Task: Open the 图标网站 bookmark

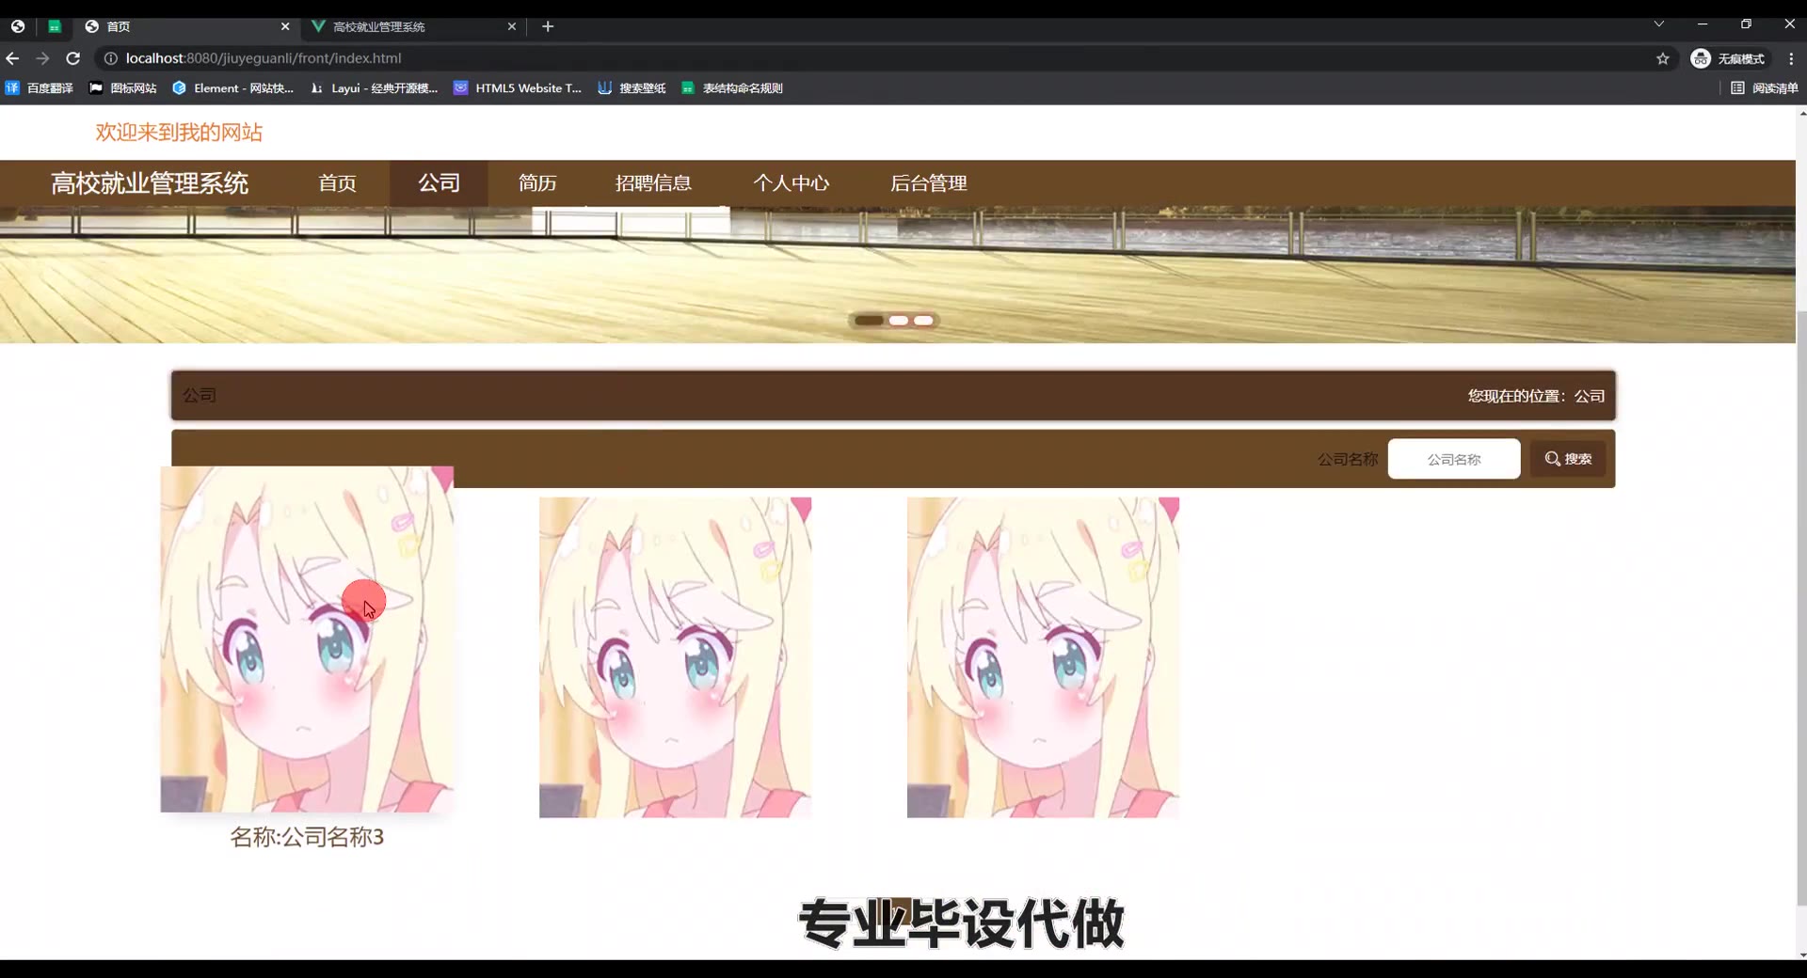Action: pos(123,88)
